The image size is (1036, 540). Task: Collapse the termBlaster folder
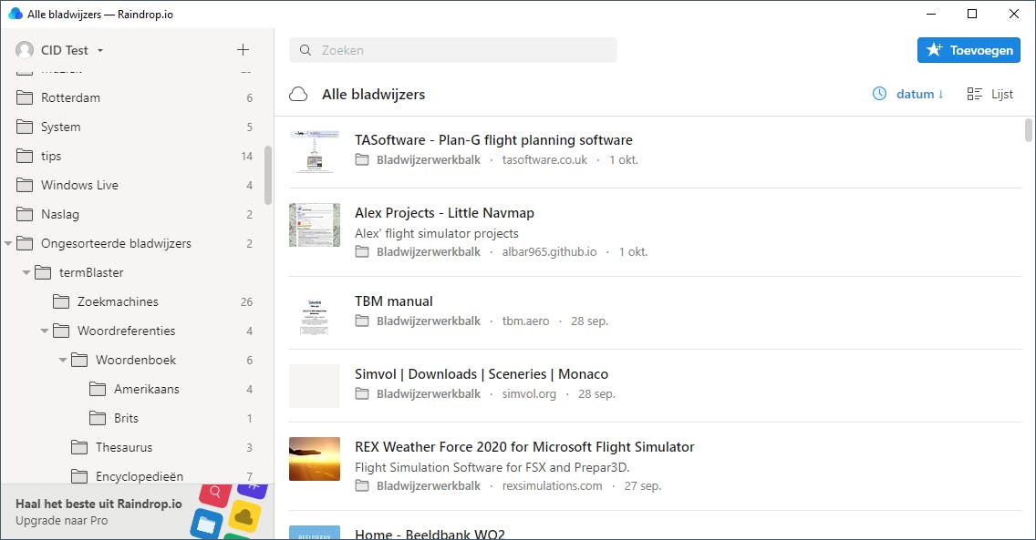click(26, 272)
